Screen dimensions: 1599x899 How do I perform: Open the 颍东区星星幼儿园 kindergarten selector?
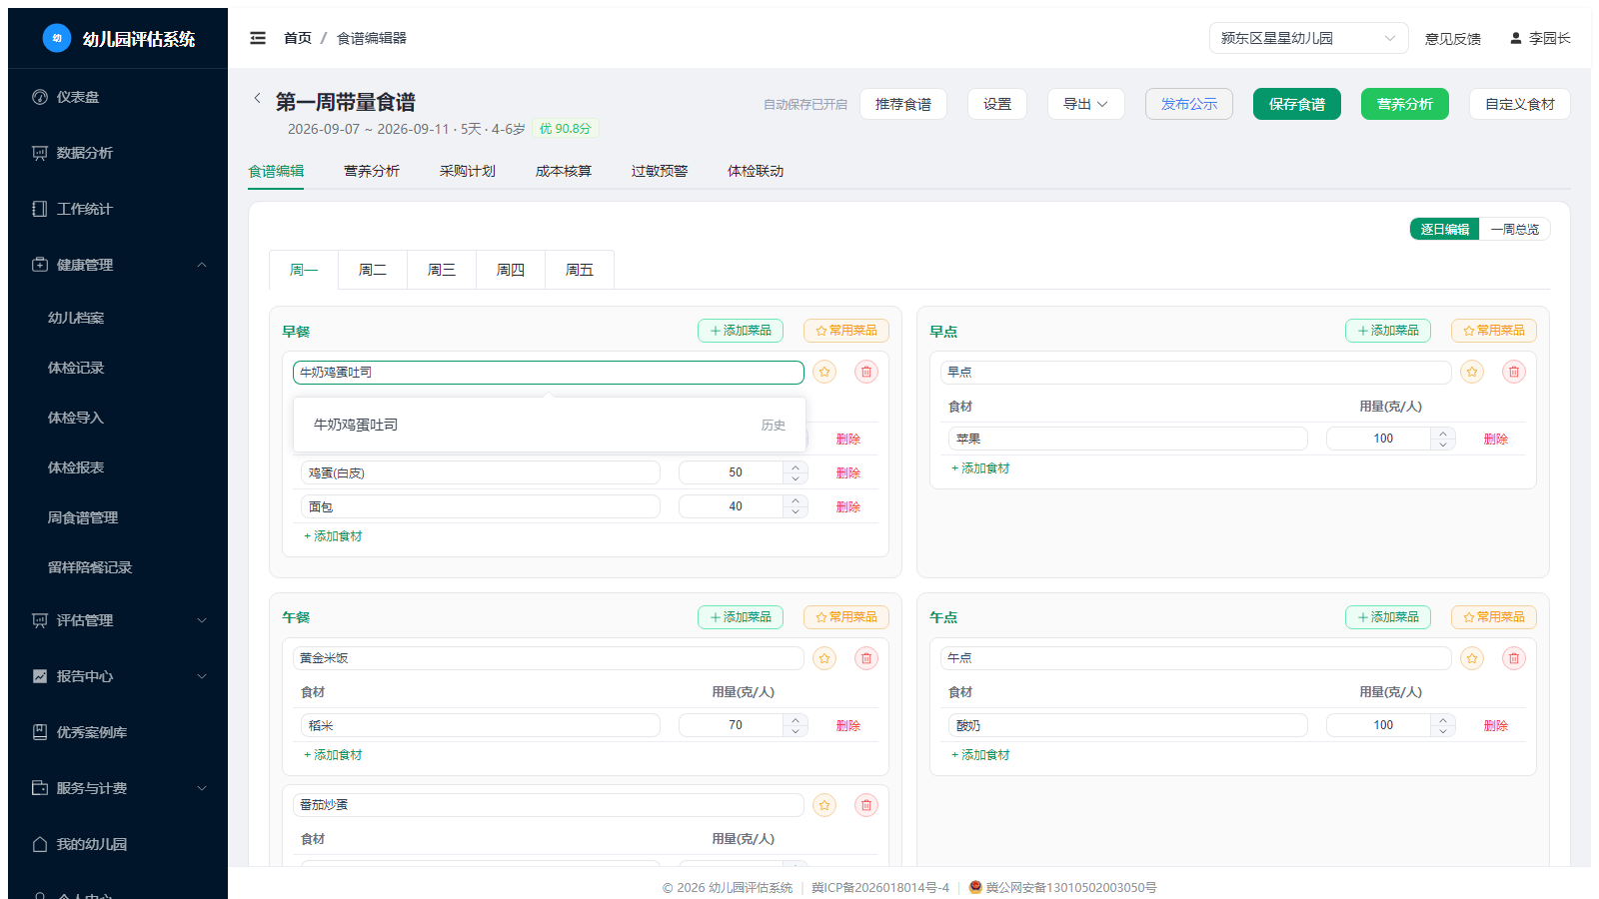pos(1308,38)
